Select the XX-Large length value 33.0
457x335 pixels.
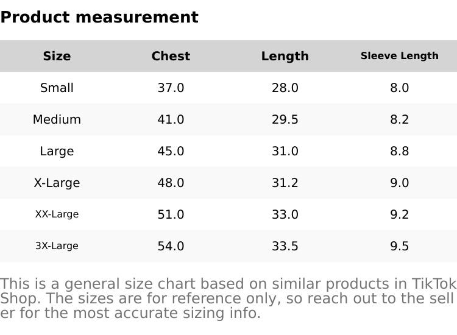[x=285, y=214]
